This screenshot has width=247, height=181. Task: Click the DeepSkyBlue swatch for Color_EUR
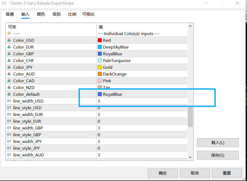(100, 47)
